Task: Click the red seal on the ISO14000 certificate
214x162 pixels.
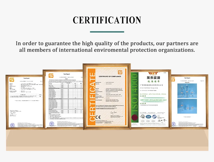Action: (134, 117)
